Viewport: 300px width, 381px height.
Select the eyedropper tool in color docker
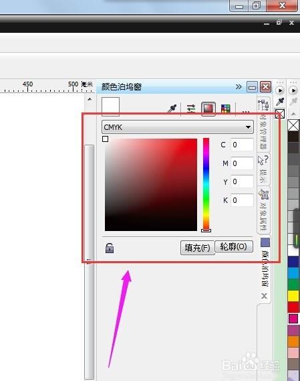coord(172,108)
